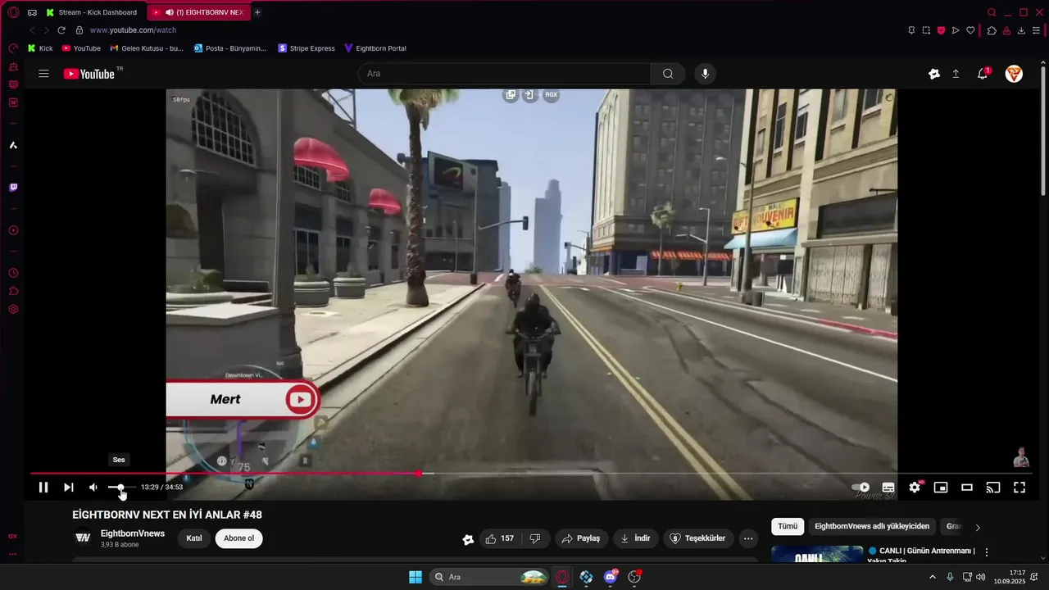The height and width of the screenshot is (590, 1049).
Task: Show hidden system tray icons
Action: [x=932, y=577]
